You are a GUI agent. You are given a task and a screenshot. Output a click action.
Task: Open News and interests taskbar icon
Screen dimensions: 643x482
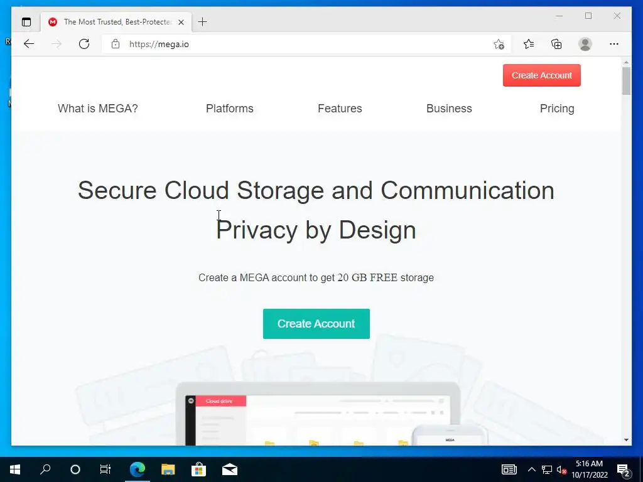(x=509, y=469)
